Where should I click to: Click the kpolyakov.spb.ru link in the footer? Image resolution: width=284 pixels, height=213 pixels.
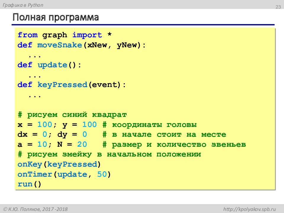click(249, 209)
